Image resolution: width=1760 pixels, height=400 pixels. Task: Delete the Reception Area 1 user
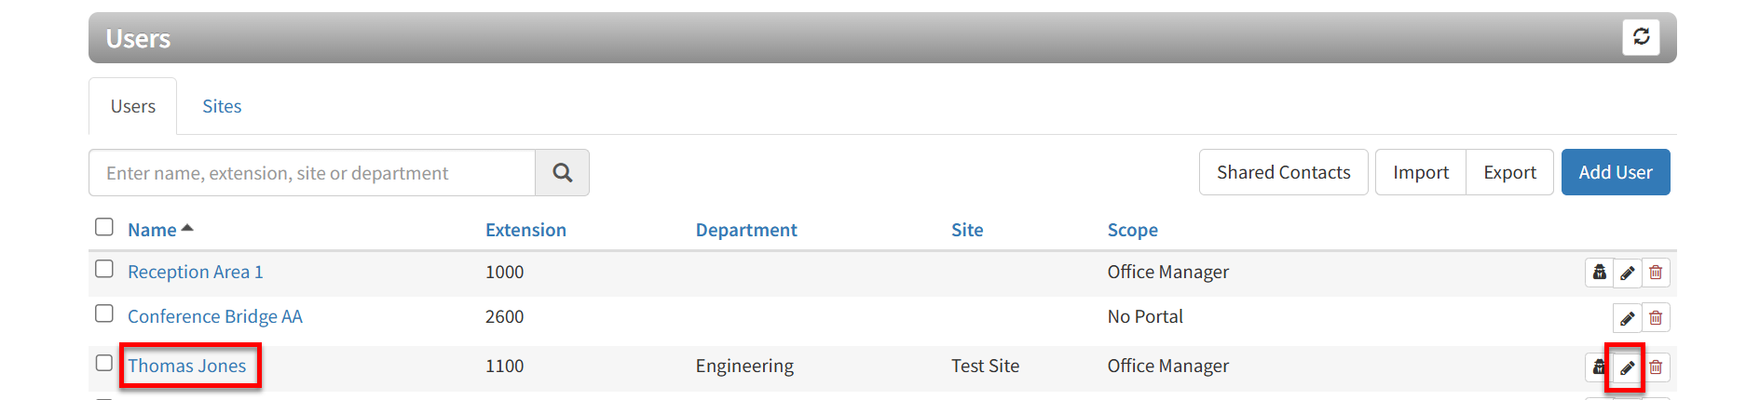[x=1656, y=273]
